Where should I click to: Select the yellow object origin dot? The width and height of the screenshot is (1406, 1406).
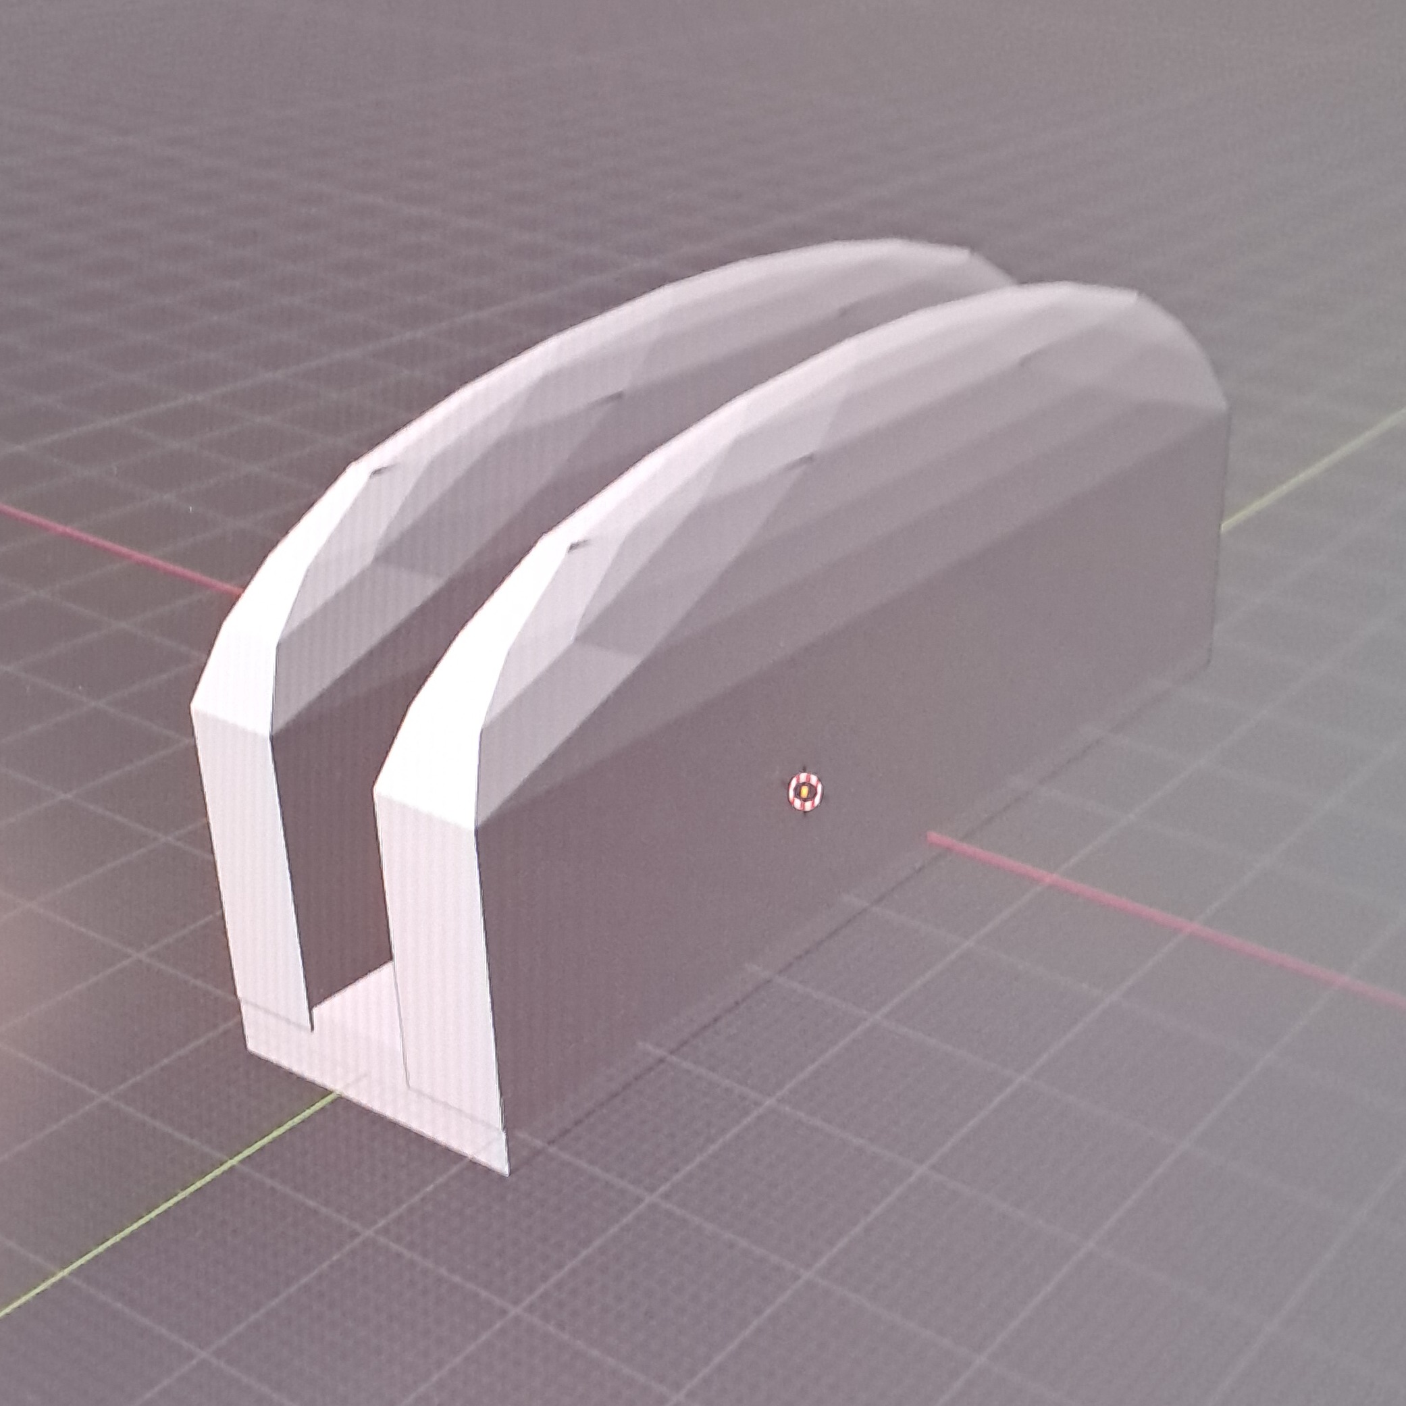(x=804, y=789)
